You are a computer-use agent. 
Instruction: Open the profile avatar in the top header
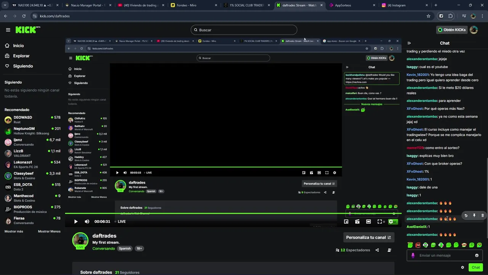coord(474,30)
